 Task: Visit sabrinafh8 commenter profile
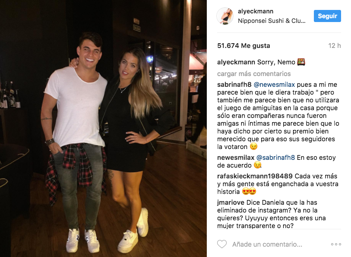pos(234,85)
